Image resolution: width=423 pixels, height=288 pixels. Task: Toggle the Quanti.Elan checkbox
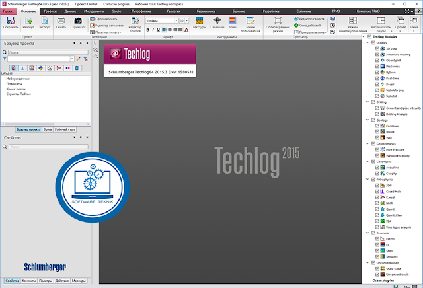tap(377, 215)
